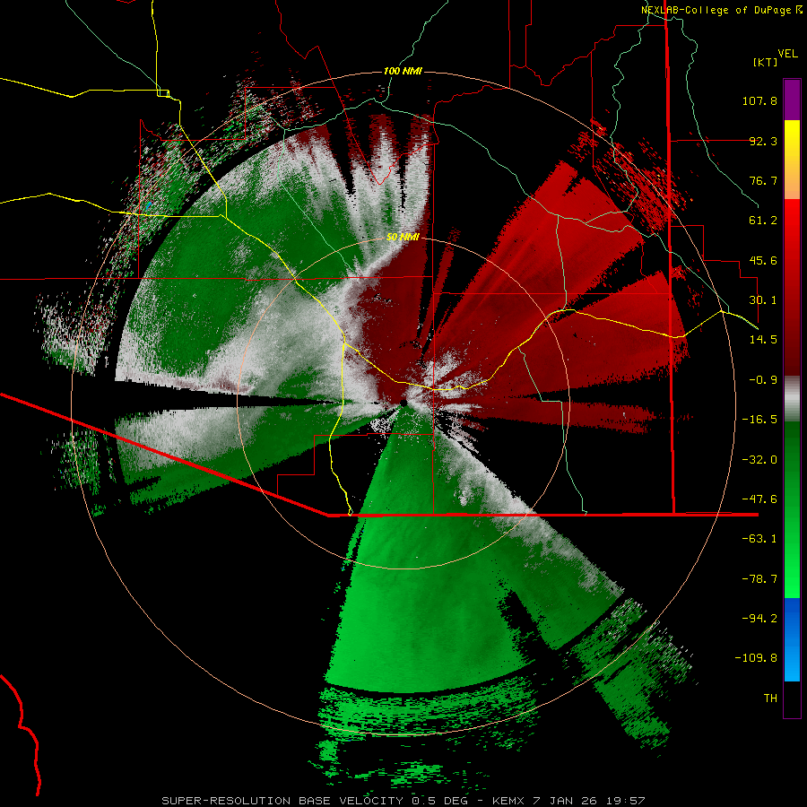Screen dimensions: 807x807
Task: Click the NEXLAB-College of DuPage label
Action: tap(721, 10)
